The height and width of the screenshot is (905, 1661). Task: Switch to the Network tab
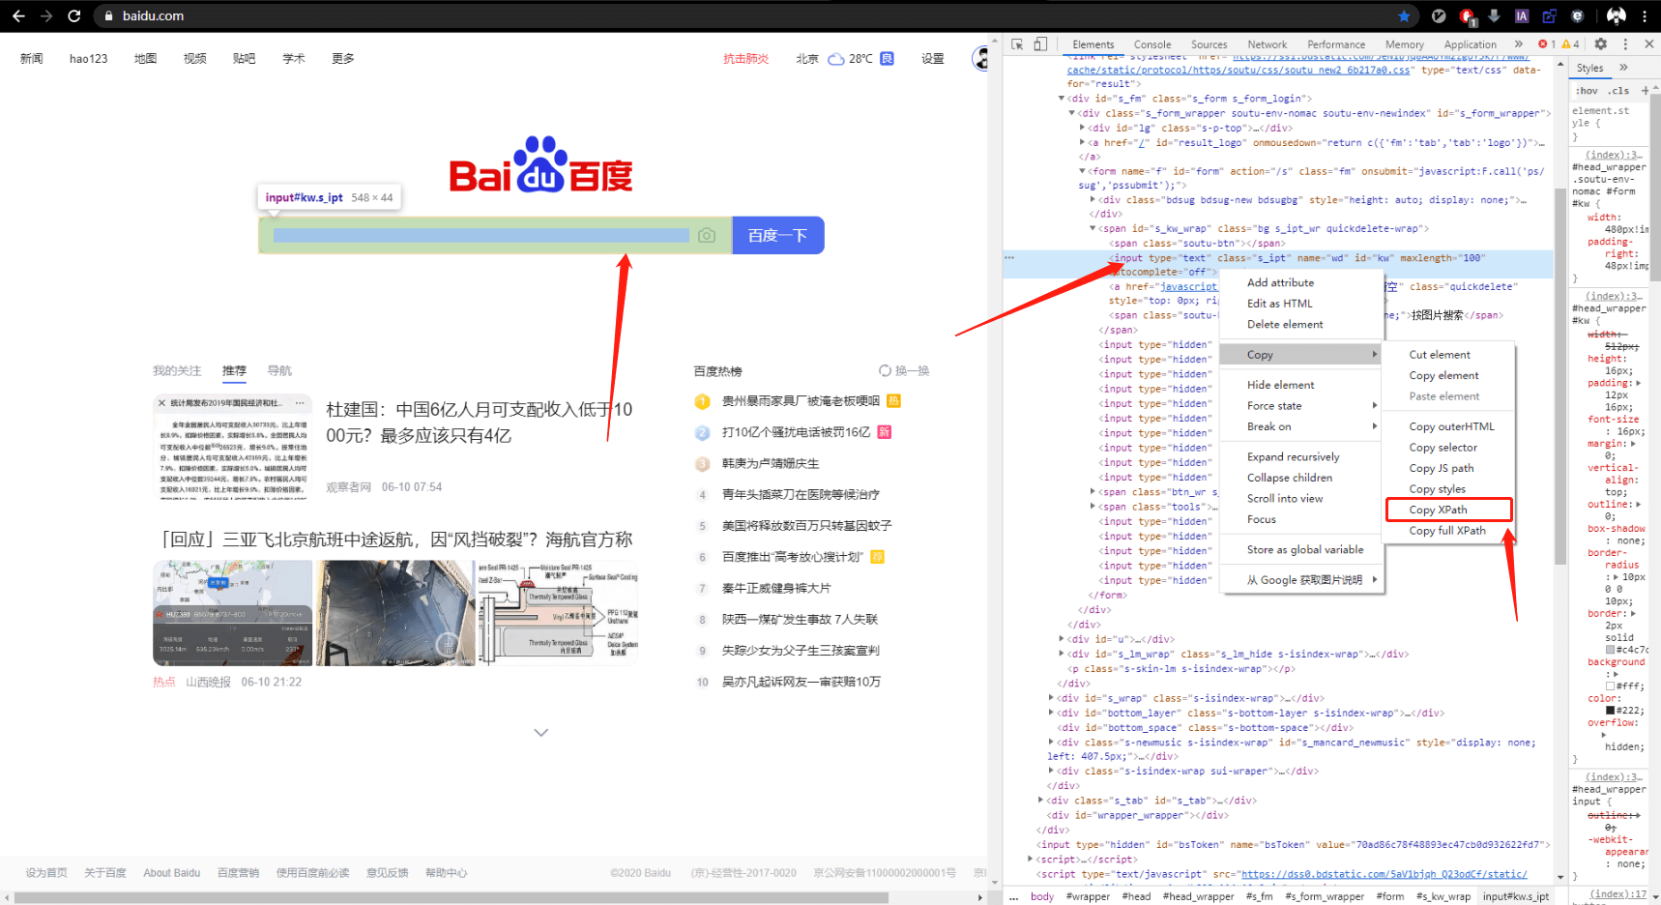click(1267, 44)
